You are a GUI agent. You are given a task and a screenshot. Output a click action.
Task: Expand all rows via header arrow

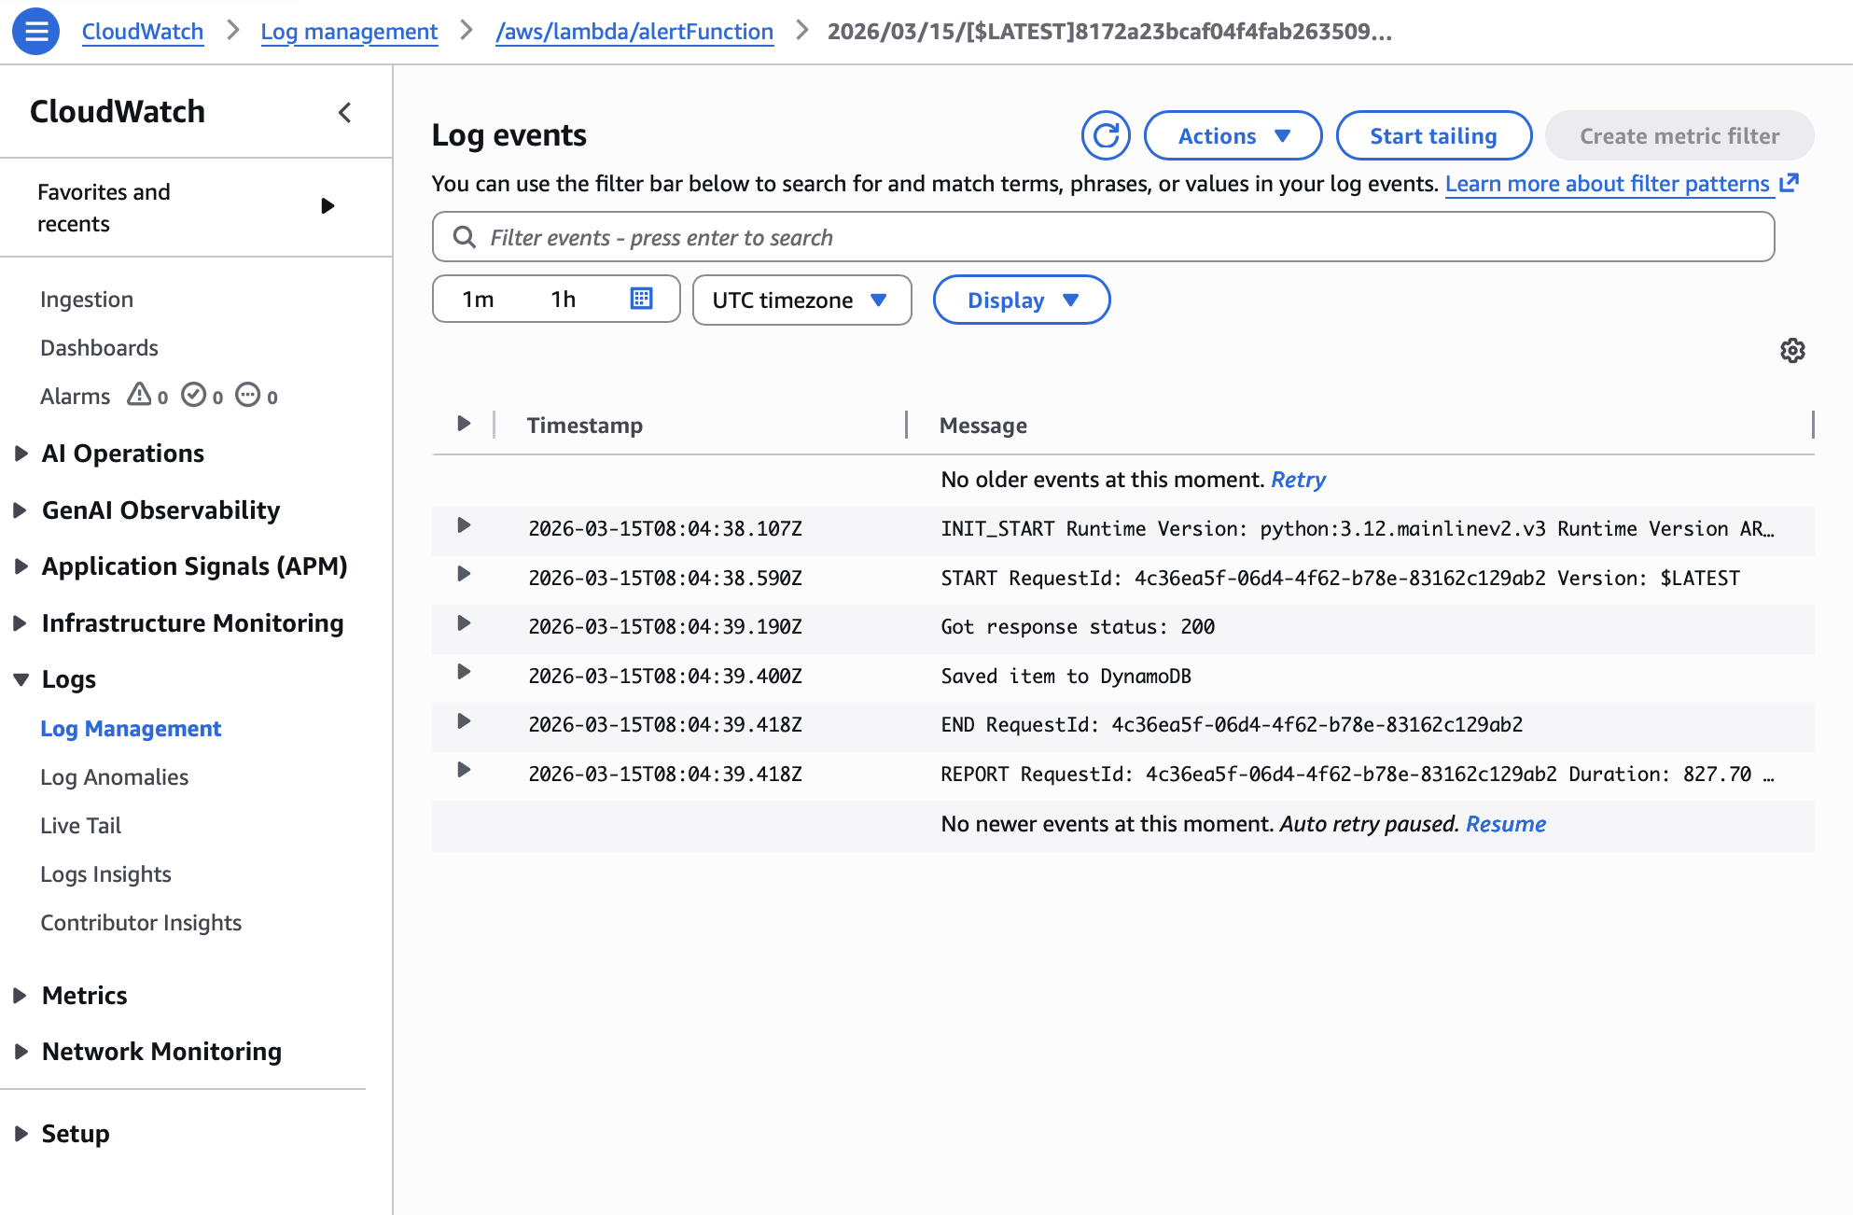coord(464,424)
